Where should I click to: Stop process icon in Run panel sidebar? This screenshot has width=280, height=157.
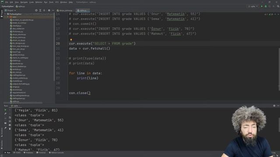[5, 118]
